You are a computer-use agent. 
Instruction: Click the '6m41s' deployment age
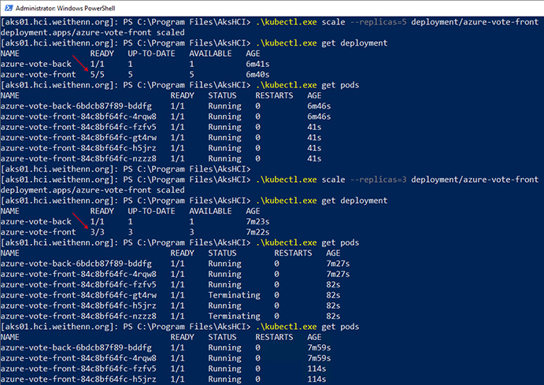pyautogui.click(x=257, y=65)
